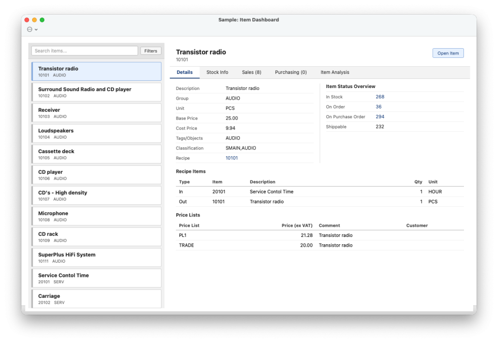This screenshot has height=343, width=498.
Task: Select the PL1 price list row
Action: pos(320,235)
